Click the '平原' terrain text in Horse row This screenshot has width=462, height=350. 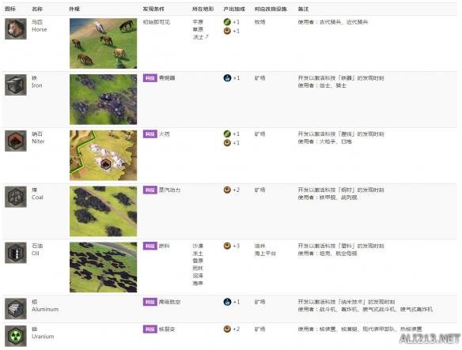[x=198, y=22]
